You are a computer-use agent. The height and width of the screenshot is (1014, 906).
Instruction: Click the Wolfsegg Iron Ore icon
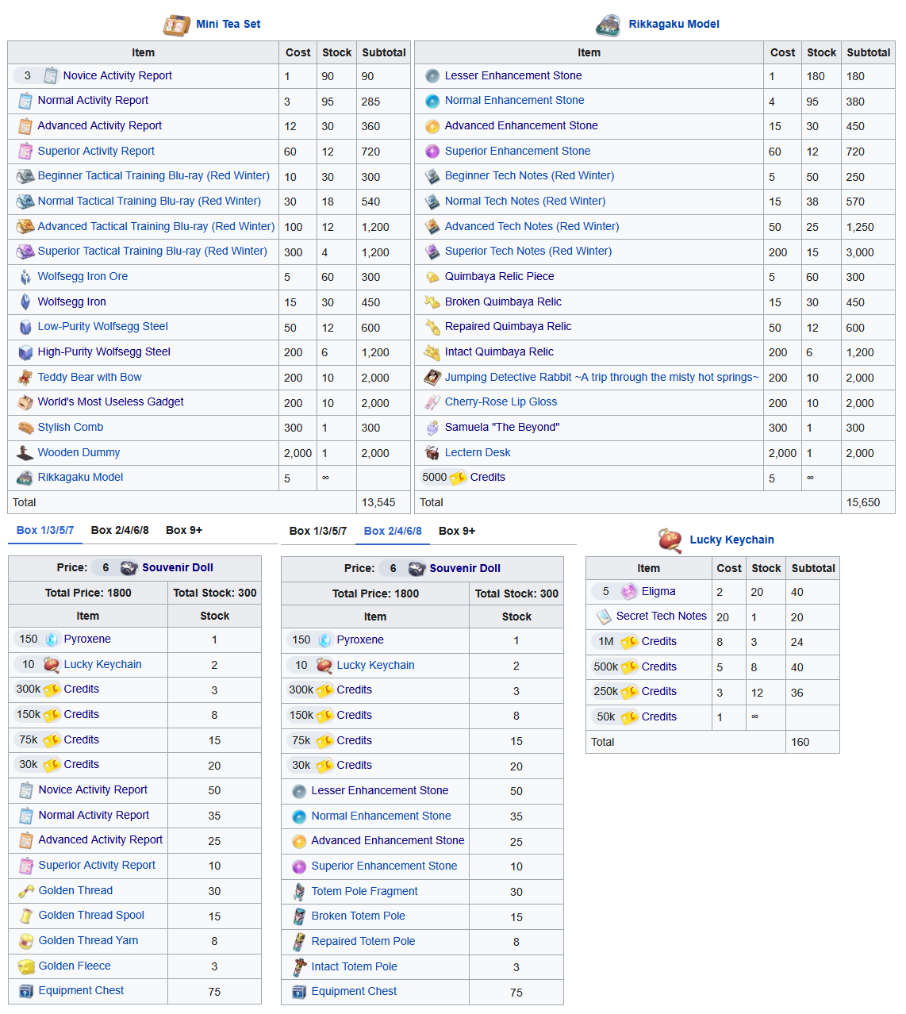pos(25,277)
